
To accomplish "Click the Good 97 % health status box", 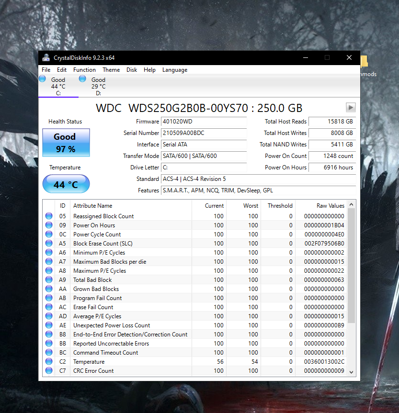I will (x=66, y=143).
